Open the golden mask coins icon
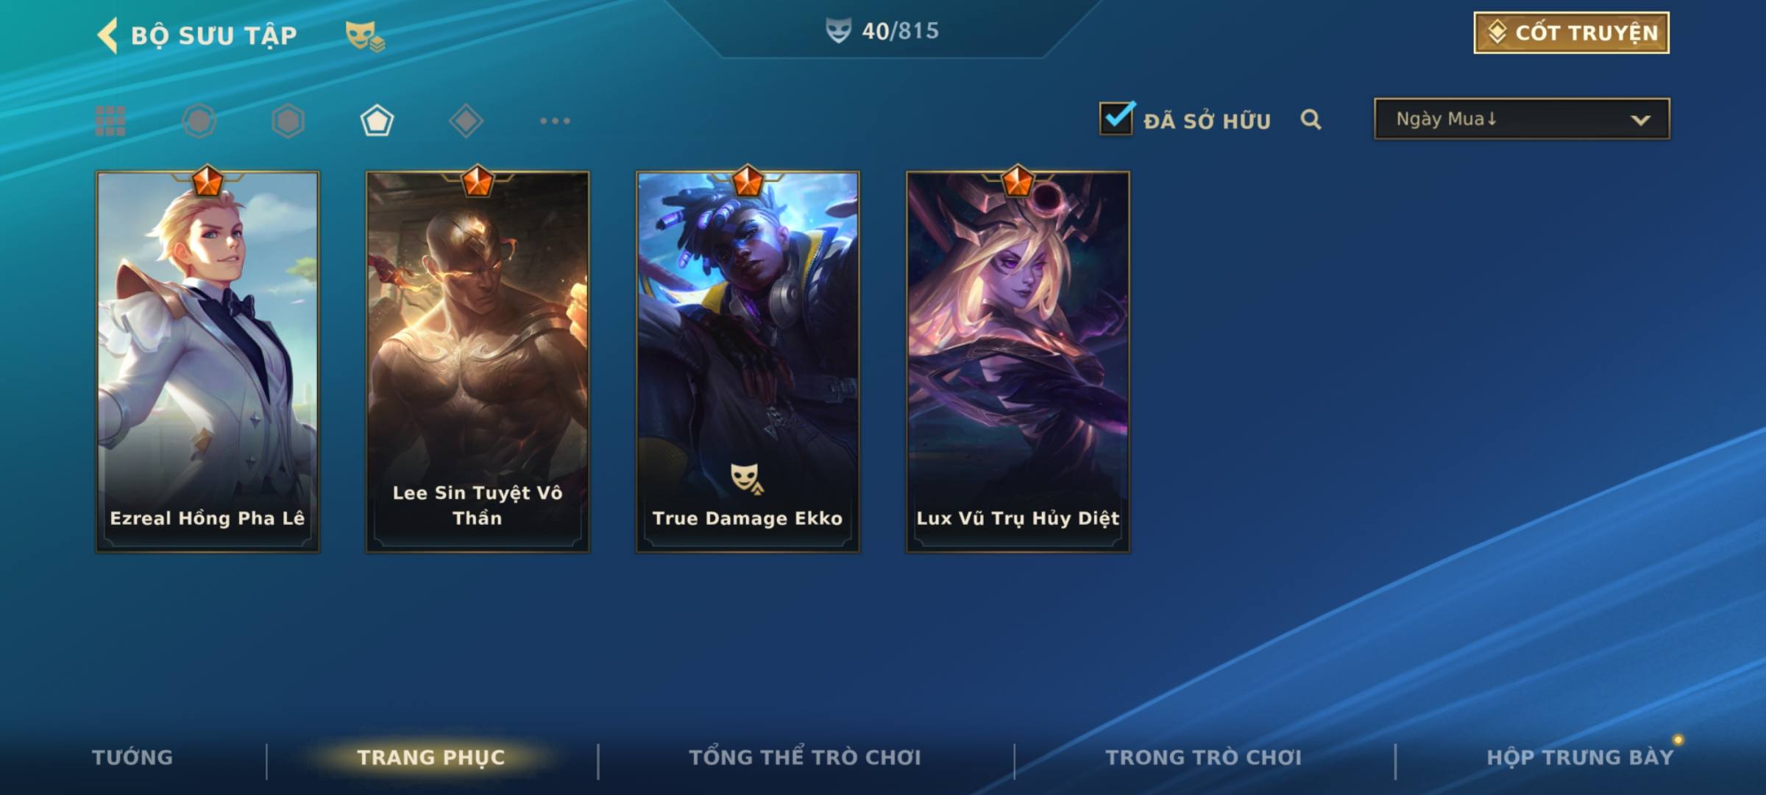This screenshot has width=1766, height=795. click(x=365, y=35)
